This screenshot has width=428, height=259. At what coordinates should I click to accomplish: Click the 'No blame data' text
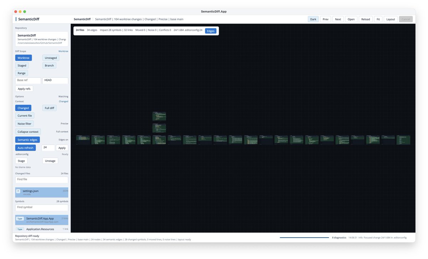[x=22, y=167]
